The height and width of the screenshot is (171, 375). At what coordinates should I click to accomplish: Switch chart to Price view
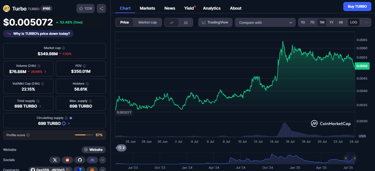click(x=124, y=22)
